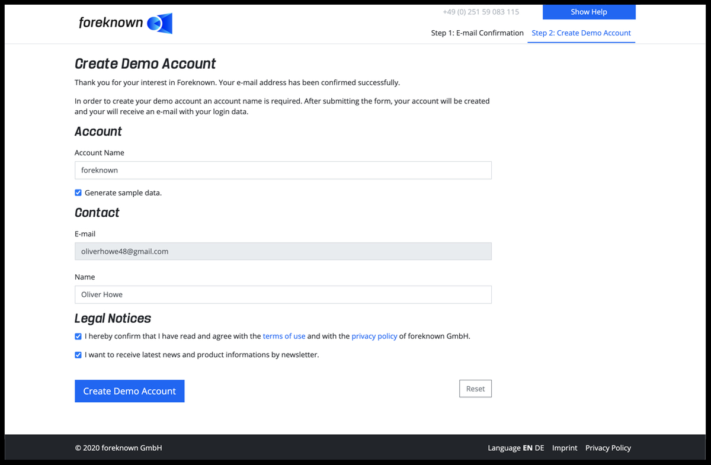This screenshot has width=711, height=465.
Task: Click the Account section heading
Action: [x=98, y=132]
